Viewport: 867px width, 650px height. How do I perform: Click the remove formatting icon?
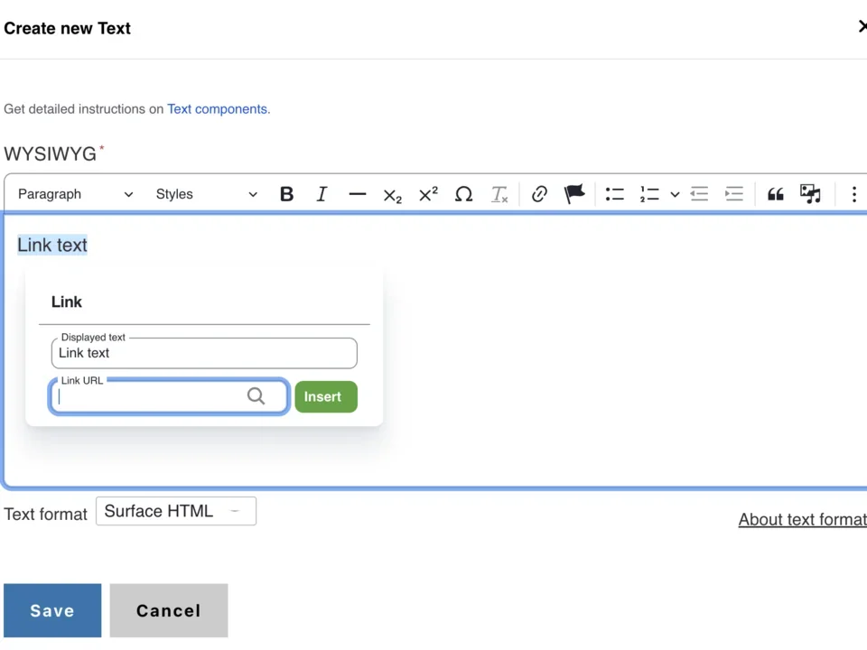click(x=499, y=194)
